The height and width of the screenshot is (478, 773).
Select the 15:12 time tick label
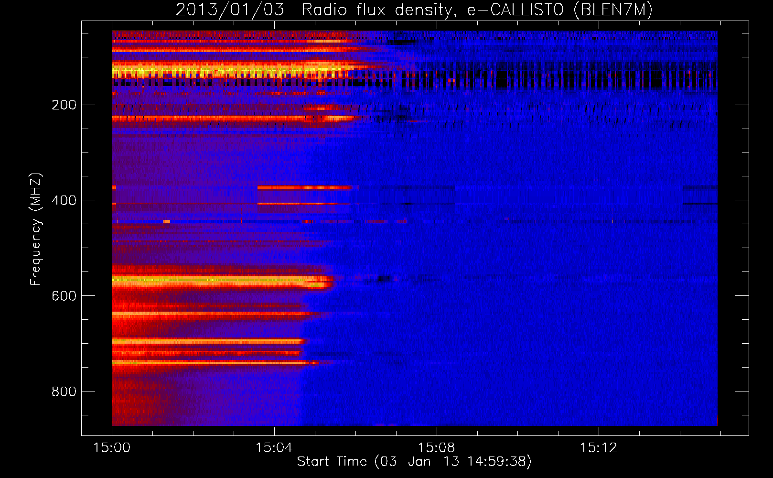pos(599,448)
